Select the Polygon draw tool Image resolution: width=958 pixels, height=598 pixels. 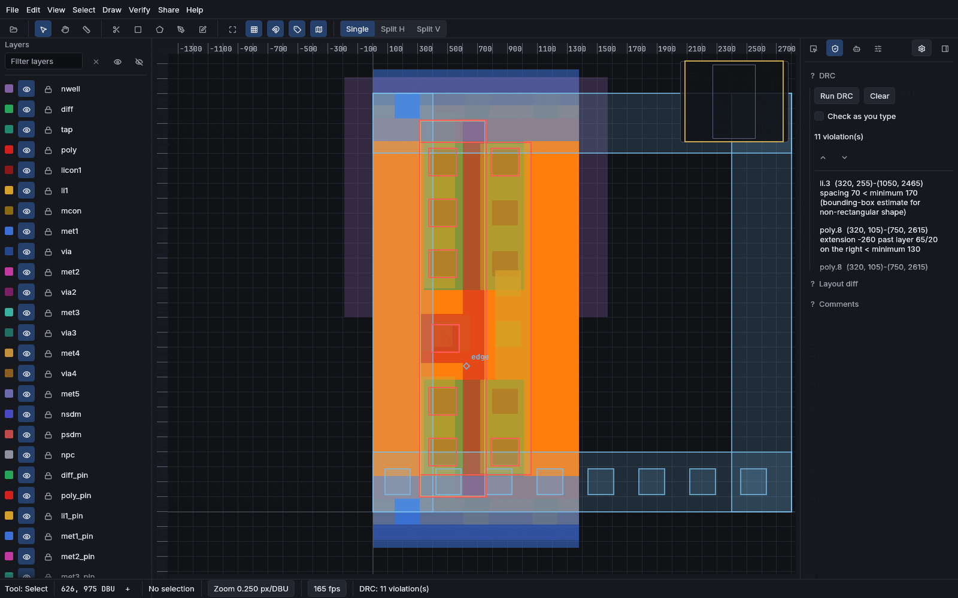click(159, 29)
